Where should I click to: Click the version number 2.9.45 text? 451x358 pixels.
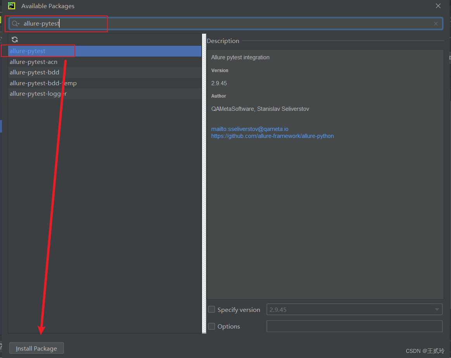tap(219, 83)
